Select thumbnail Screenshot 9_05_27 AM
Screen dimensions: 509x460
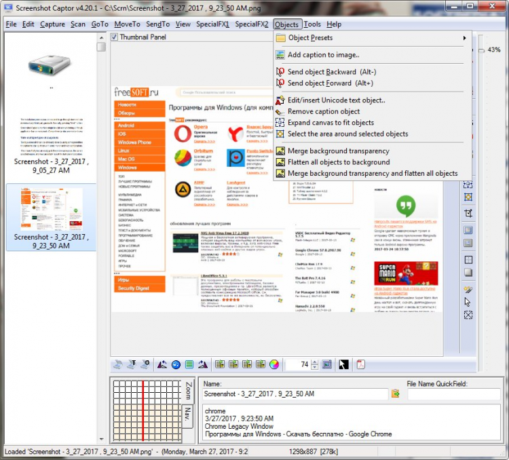51,145
